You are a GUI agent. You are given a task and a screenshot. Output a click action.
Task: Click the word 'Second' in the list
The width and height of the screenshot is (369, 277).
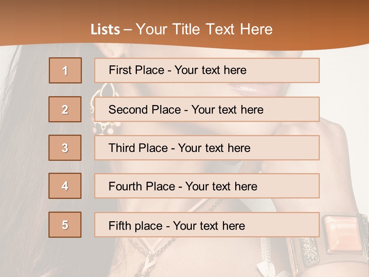tap(128, 110)
